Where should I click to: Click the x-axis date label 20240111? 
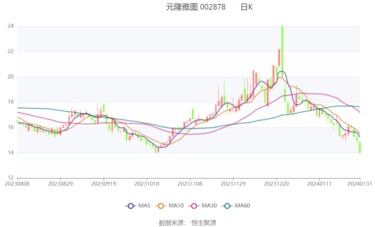(x=319, y=184)
